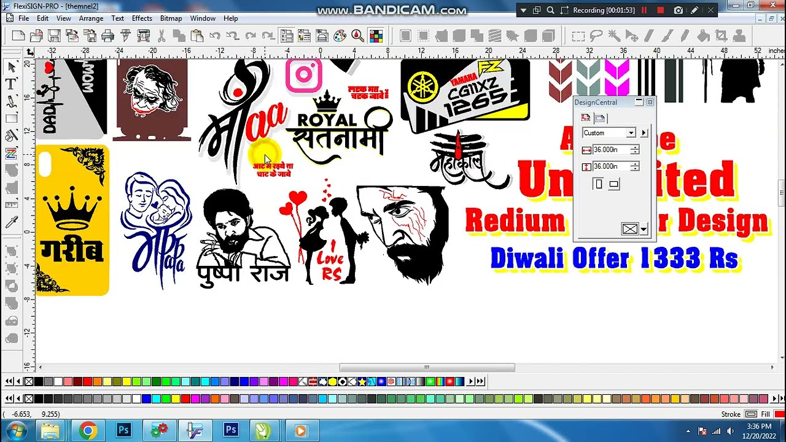Viewport: 786px width, 442px height.
Task: Set landscape orientation in DesignCentral
Action: click(613, 184)
